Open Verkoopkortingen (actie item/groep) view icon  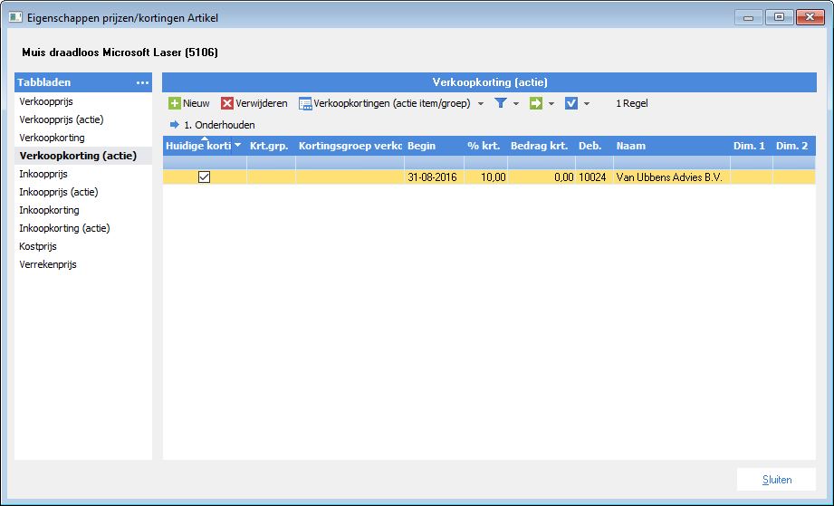[305, 104]
